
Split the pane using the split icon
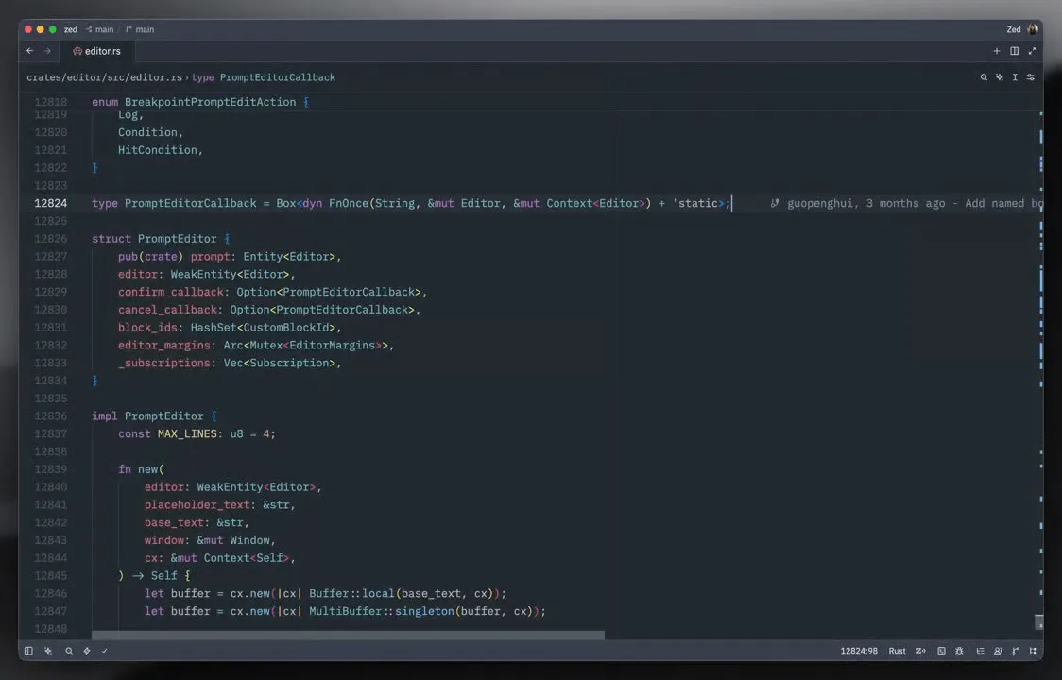tap(1014, 51)
